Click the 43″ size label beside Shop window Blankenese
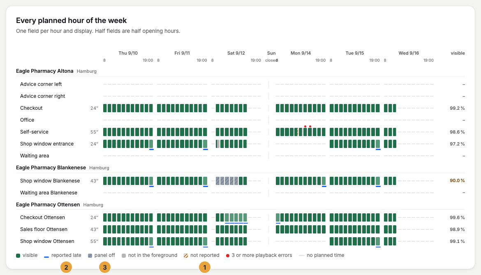The height and width of the screenshot is (275, 481). pos(95,181)
